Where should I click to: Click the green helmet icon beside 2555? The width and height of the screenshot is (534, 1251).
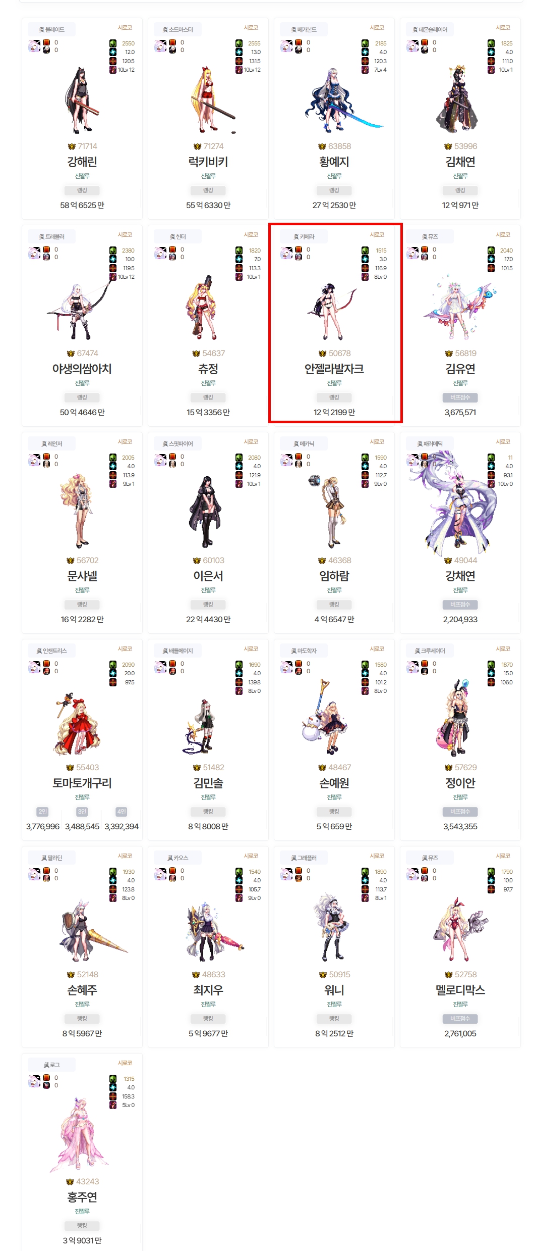point(239,43)
